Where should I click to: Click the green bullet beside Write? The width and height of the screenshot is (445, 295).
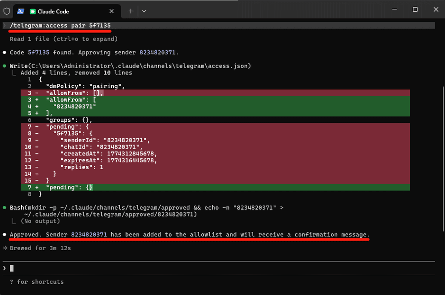point(4,66)
